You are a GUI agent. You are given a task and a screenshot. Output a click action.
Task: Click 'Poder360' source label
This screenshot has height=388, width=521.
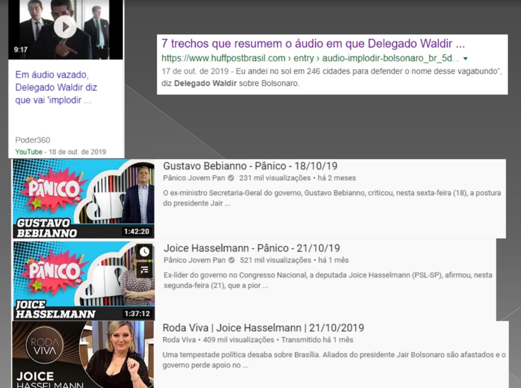tap(32, 140)
